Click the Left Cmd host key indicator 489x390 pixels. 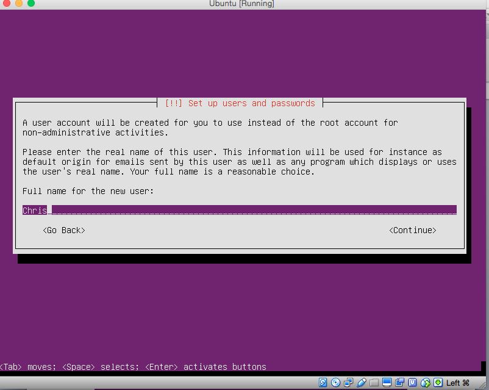pos(457,382)
